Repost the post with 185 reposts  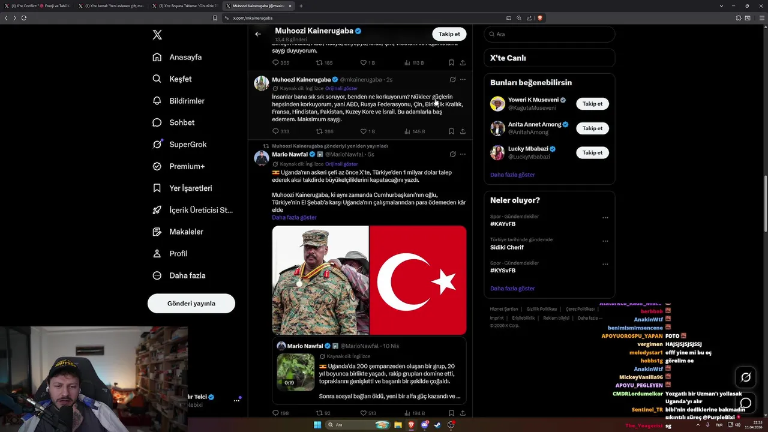tap(325, 62)
